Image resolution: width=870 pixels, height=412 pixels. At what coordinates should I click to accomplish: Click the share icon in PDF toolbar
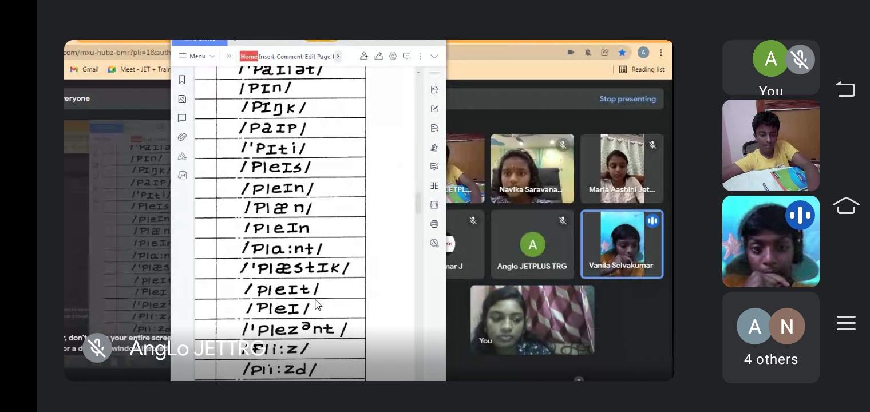click(378, 56)
